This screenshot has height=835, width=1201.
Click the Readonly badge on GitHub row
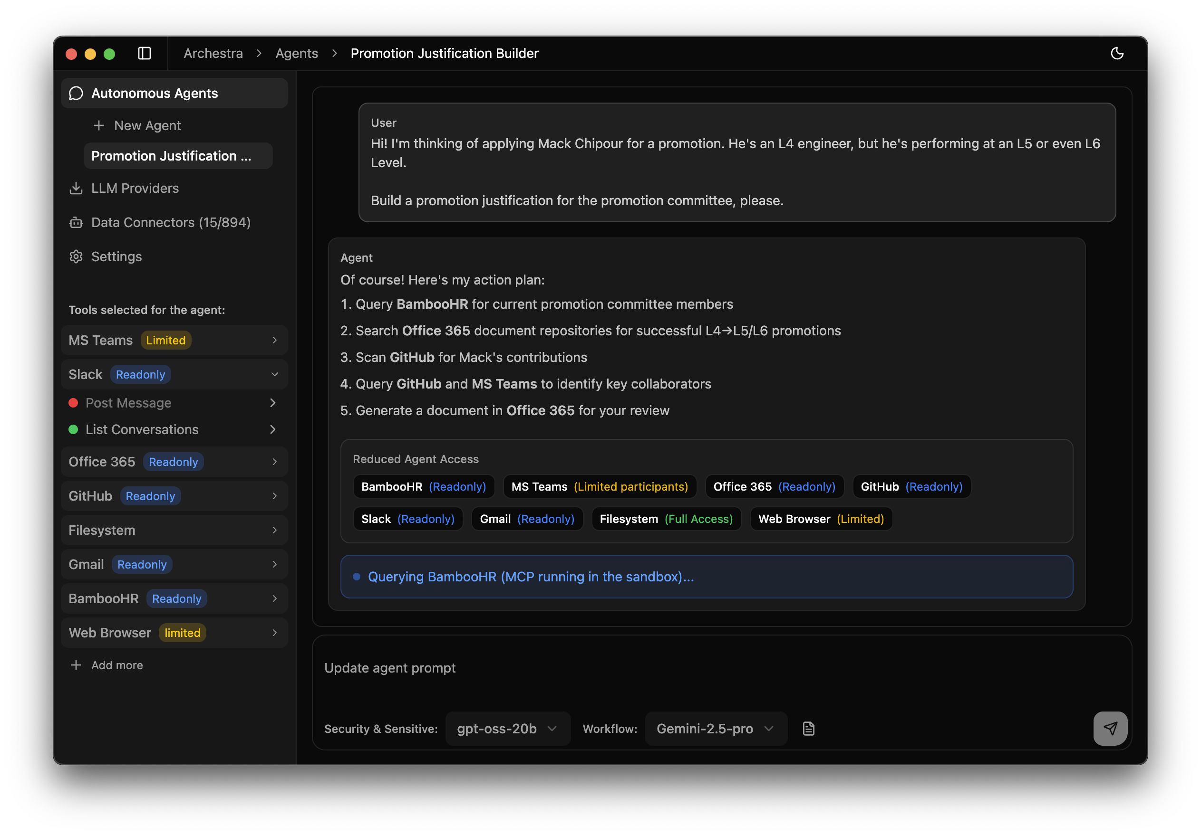(x=150, y=496)
